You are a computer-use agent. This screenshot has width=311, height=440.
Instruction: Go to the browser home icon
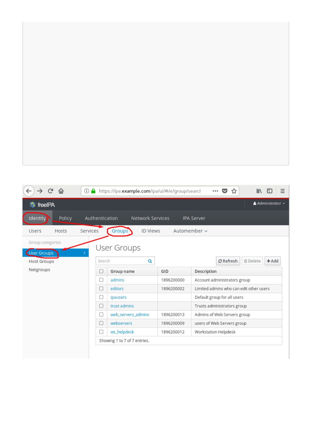(x=61, y=191)
